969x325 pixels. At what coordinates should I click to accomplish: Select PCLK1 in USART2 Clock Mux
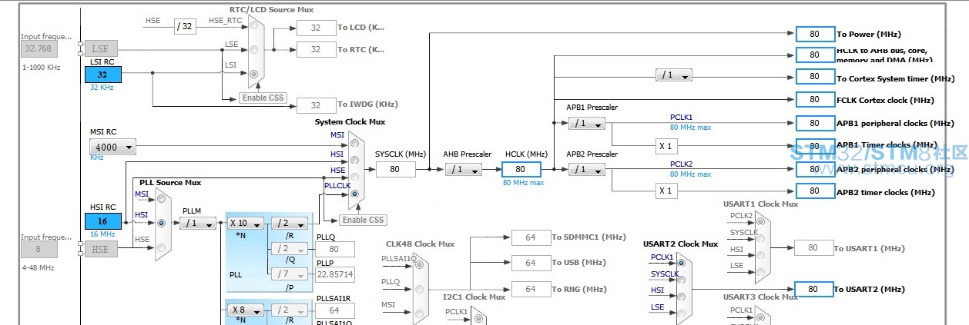pyautogui.click(x=681, y=264)
